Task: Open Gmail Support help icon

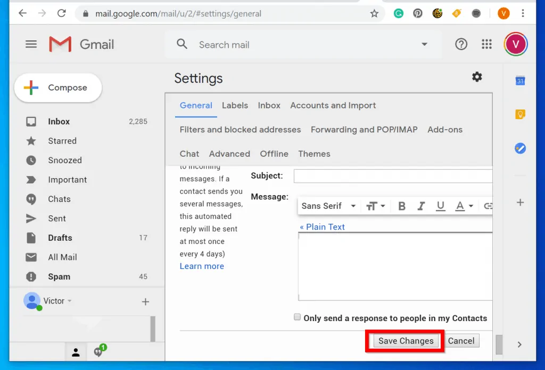Action: tap(461, 45)
